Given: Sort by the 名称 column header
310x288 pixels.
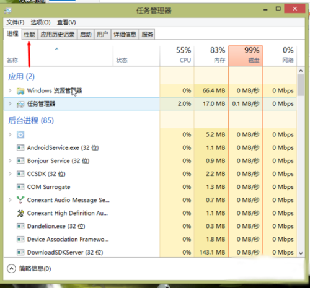Looking at the screenshot, I should 58,56.
